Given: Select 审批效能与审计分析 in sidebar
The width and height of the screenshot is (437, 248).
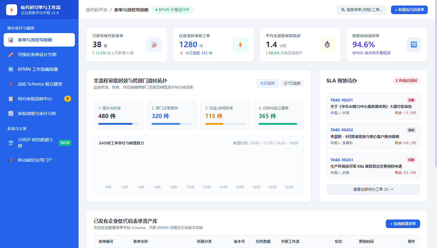Looking at the screenshot, I should (39, 113).
